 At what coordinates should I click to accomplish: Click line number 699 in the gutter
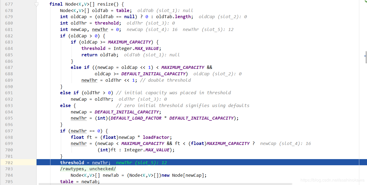click(x=9, y=143)
